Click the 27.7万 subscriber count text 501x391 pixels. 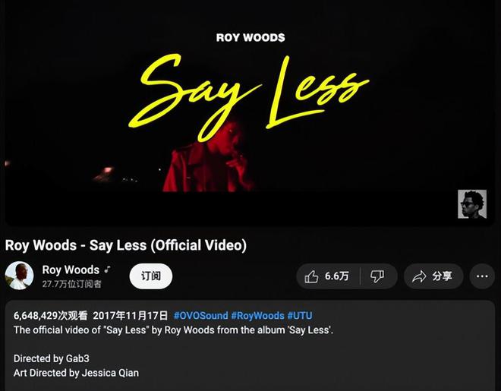tap(72, 284)
